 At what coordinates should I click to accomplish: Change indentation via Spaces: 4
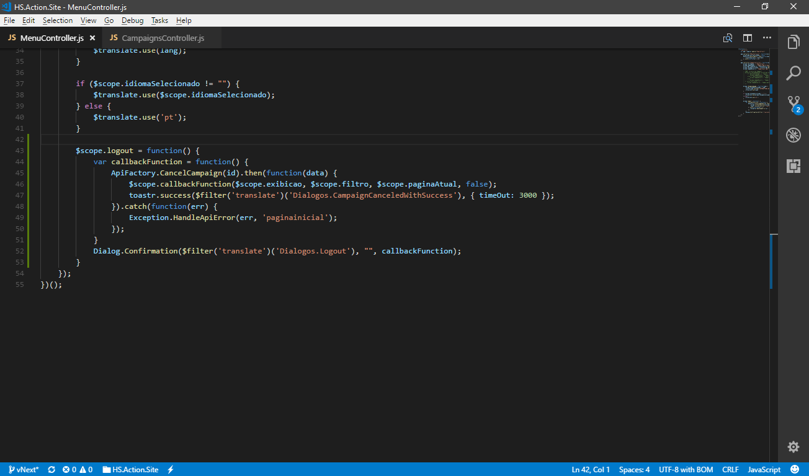coord(634,470)
